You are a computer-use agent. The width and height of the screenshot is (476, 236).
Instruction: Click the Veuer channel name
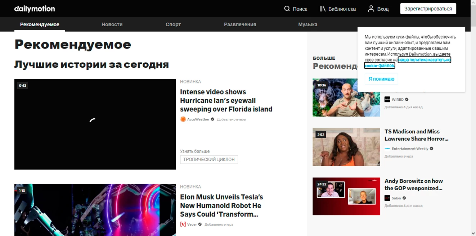192,224
